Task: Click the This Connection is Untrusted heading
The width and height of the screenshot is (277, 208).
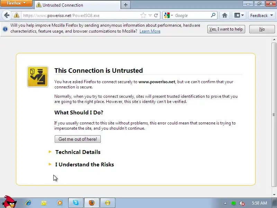Action: pyautogui.click(x=99, y=70)
